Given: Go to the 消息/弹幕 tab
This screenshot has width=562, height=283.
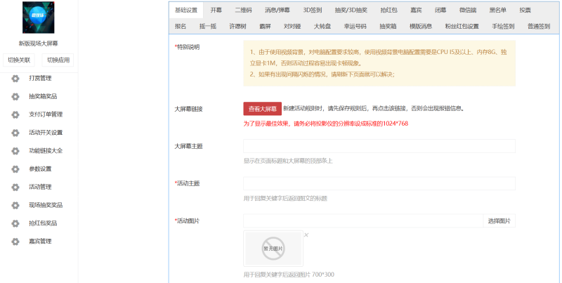Looking at the screenshot, I should coord(277,10).
